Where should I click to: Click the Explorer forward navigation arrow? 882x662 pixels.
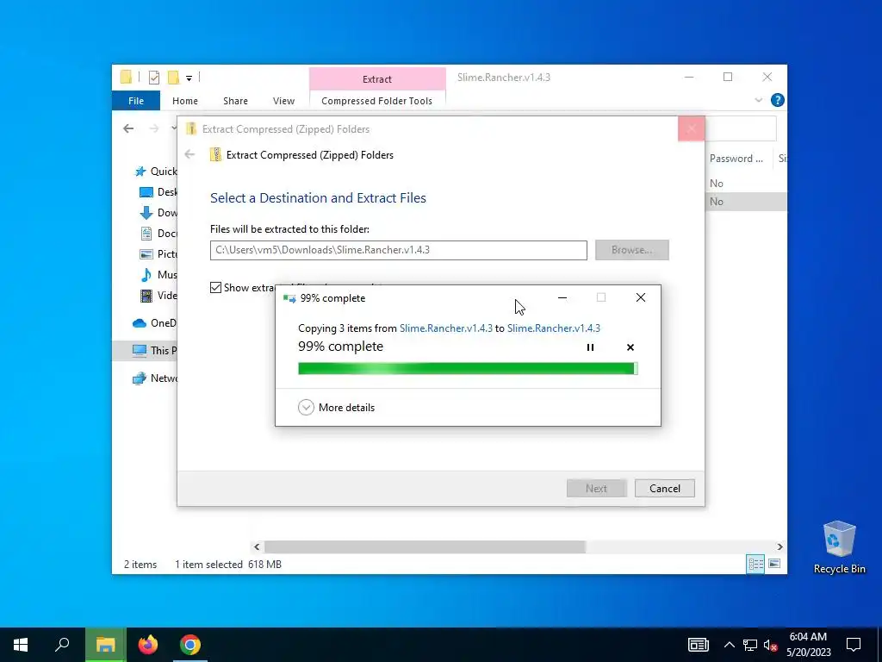pyautogui.click(x=153, y=129)
